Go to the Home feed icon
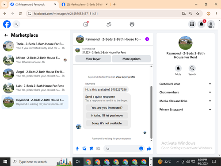 coord(86,24)
